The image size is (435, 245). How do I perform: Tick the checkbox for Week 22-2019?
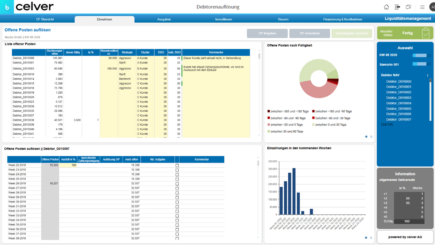[x=177, y=165]
